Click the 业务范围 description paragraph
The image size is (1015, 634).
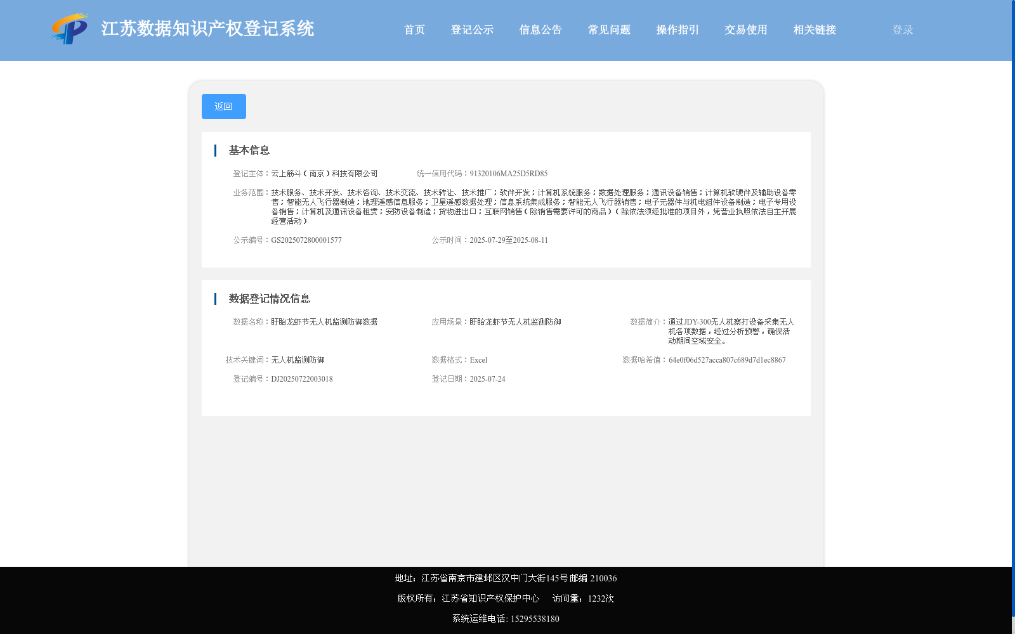(534, 207)
